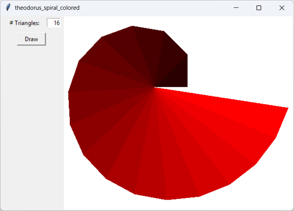
Task: Click the '# Triangles:' label text
Action: pos(25,23)
